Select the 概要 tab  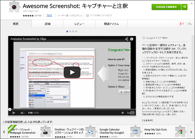pyautogui.click(x=16, y=24)
